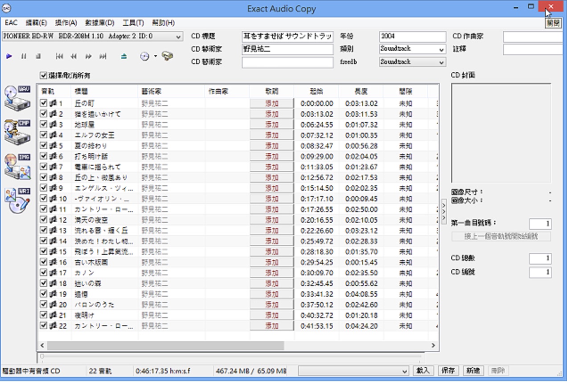569x384 pixels.
Task: Click the CD title input field
Action: 288,37
